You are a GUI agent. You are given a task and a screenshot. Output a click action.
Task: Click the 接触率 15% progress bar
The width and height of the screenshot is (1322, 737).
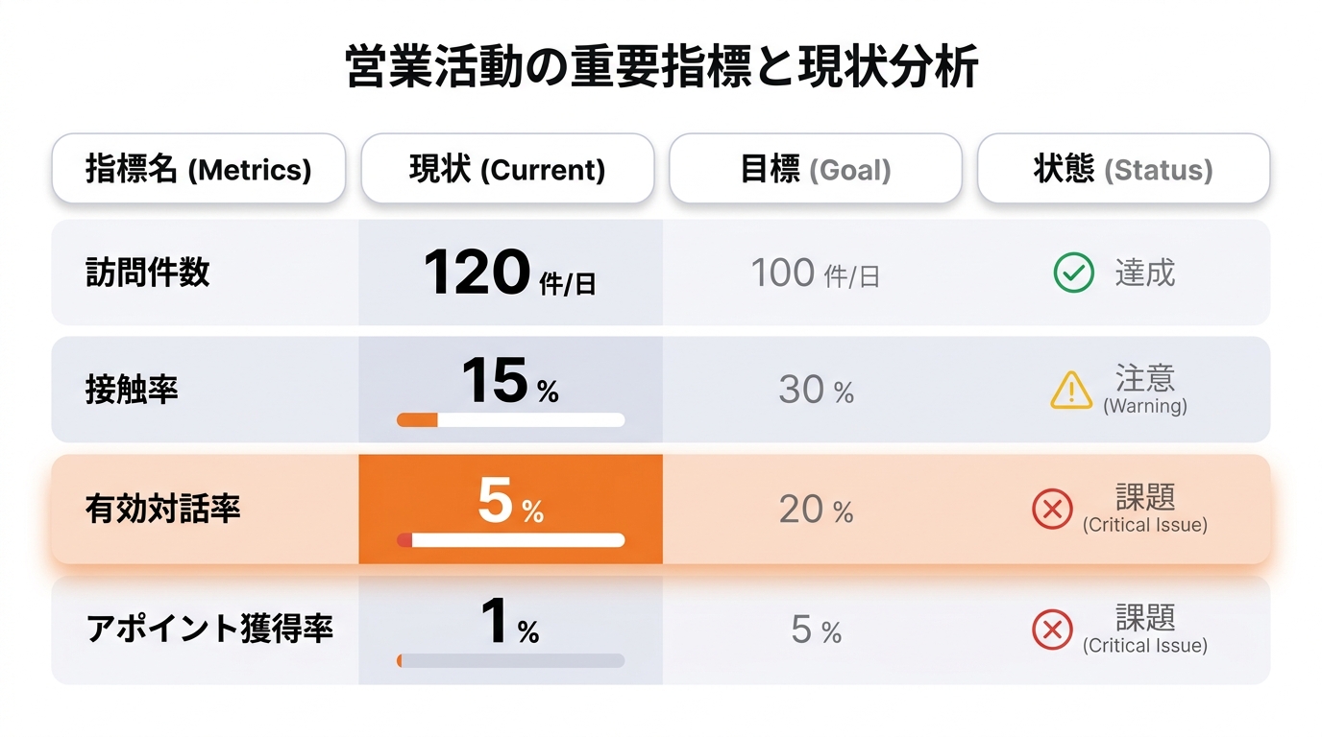(510, 419)
